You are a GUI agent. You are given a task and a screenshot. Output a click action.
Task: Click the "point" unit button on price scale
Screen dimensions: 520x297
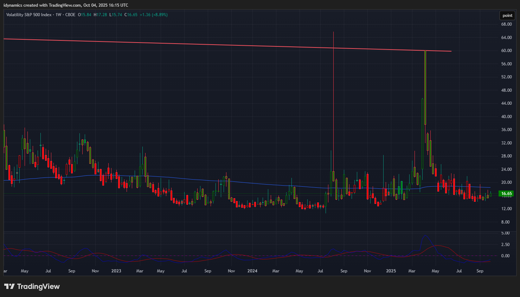[507, 15]
